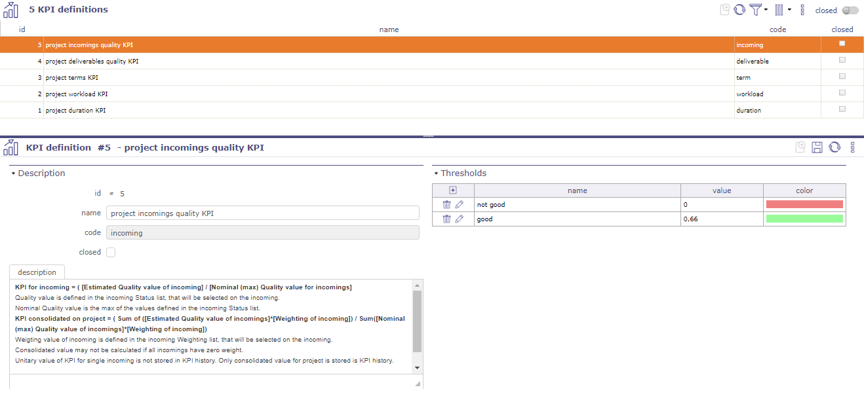Click the name input field containing KPI title

coord(262,213)
